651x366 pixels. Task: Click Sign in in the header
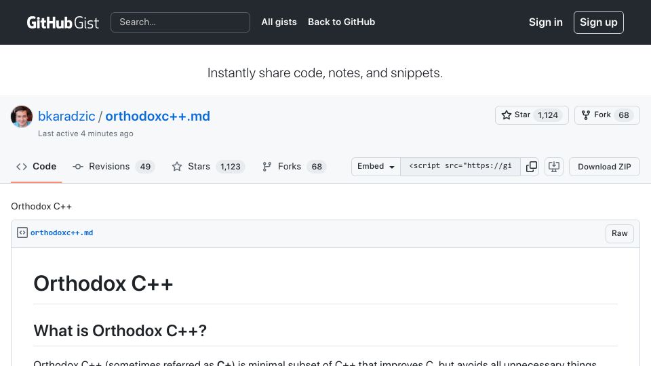[x=545, y=22]
